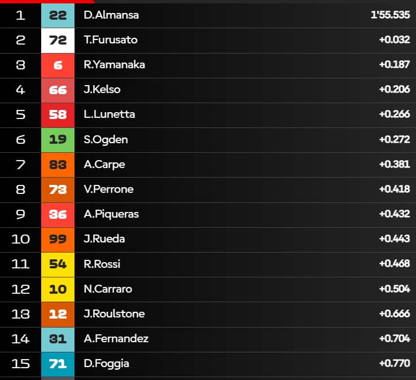
Task: Click A.Carpe rider name
Action: coord(104,165)
